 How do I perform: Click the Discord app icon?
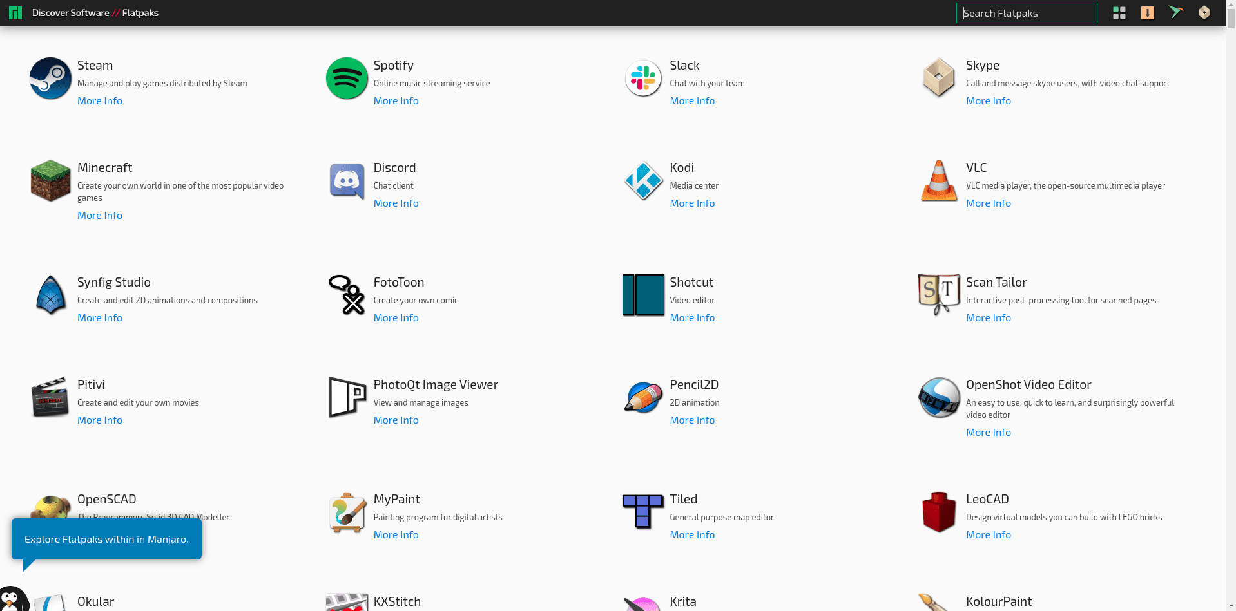click(347, 181)
